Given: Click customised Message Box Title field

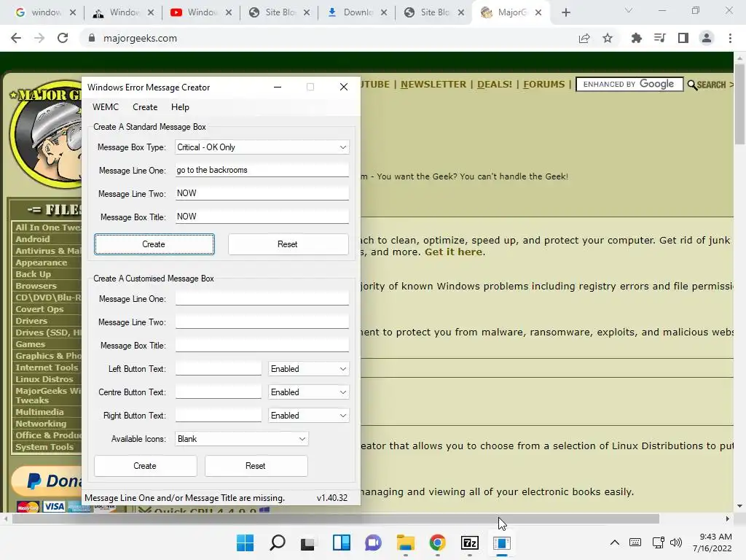Looking at the screenshot, I should (x=262, y=345).
